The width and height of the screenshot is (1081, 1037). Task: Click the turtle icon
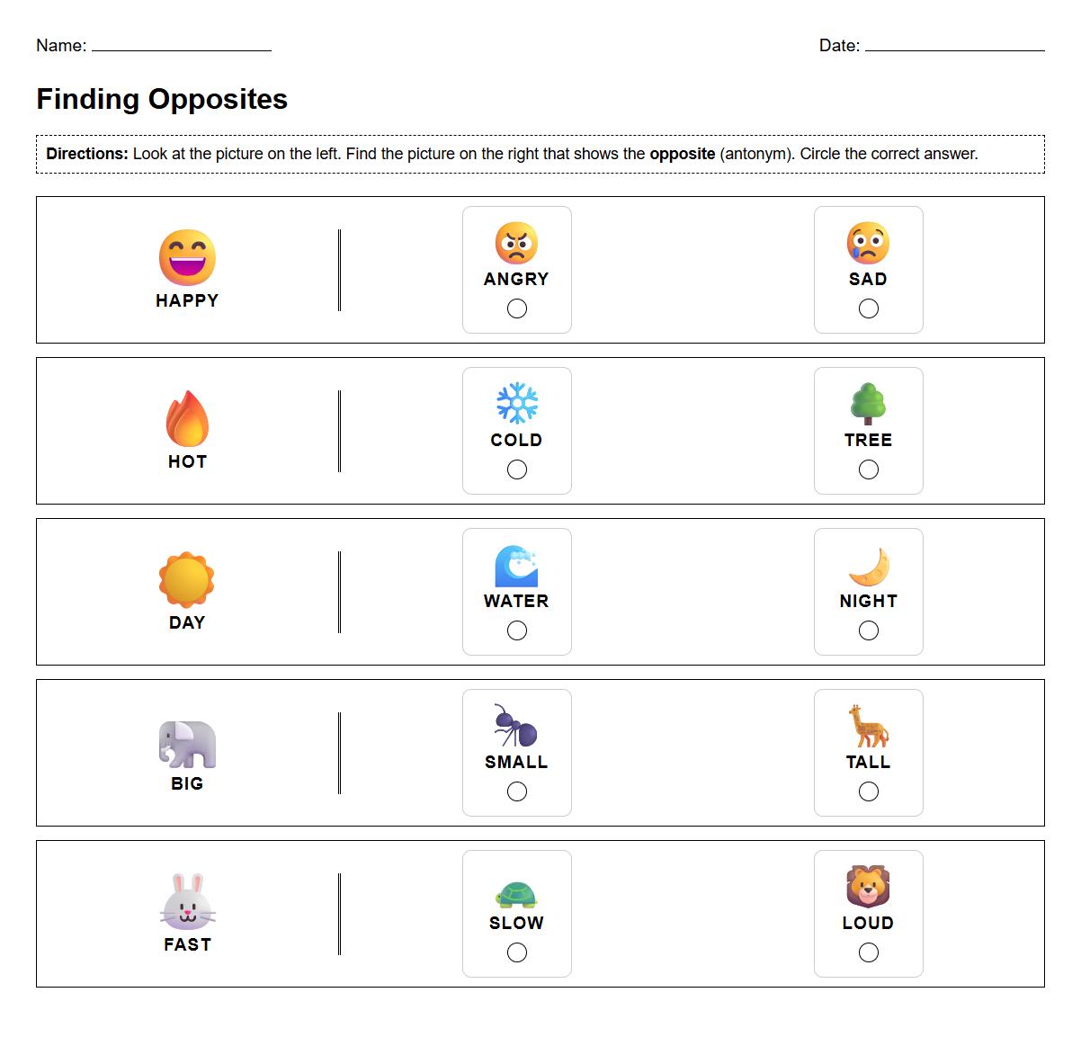click(x=516, y=894)
